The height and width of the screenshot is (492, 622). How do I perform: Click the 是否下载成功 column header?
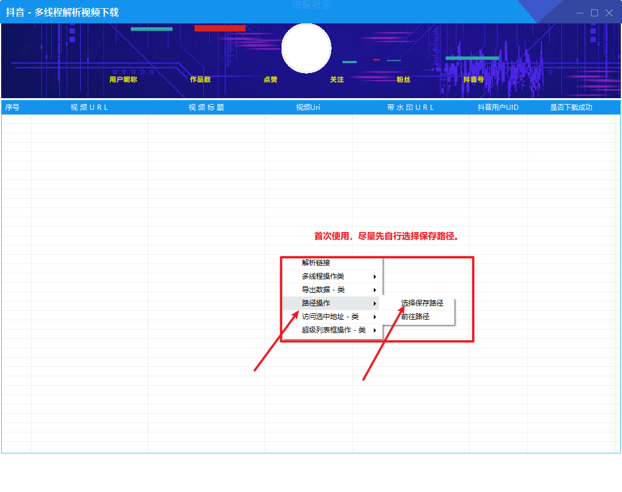(x=571, y=108)
